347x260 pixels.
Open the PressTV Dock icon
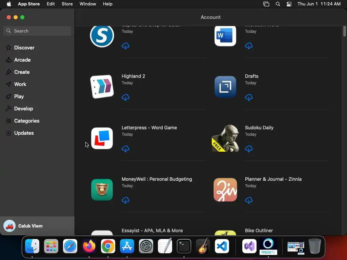[x=268, y=246]
